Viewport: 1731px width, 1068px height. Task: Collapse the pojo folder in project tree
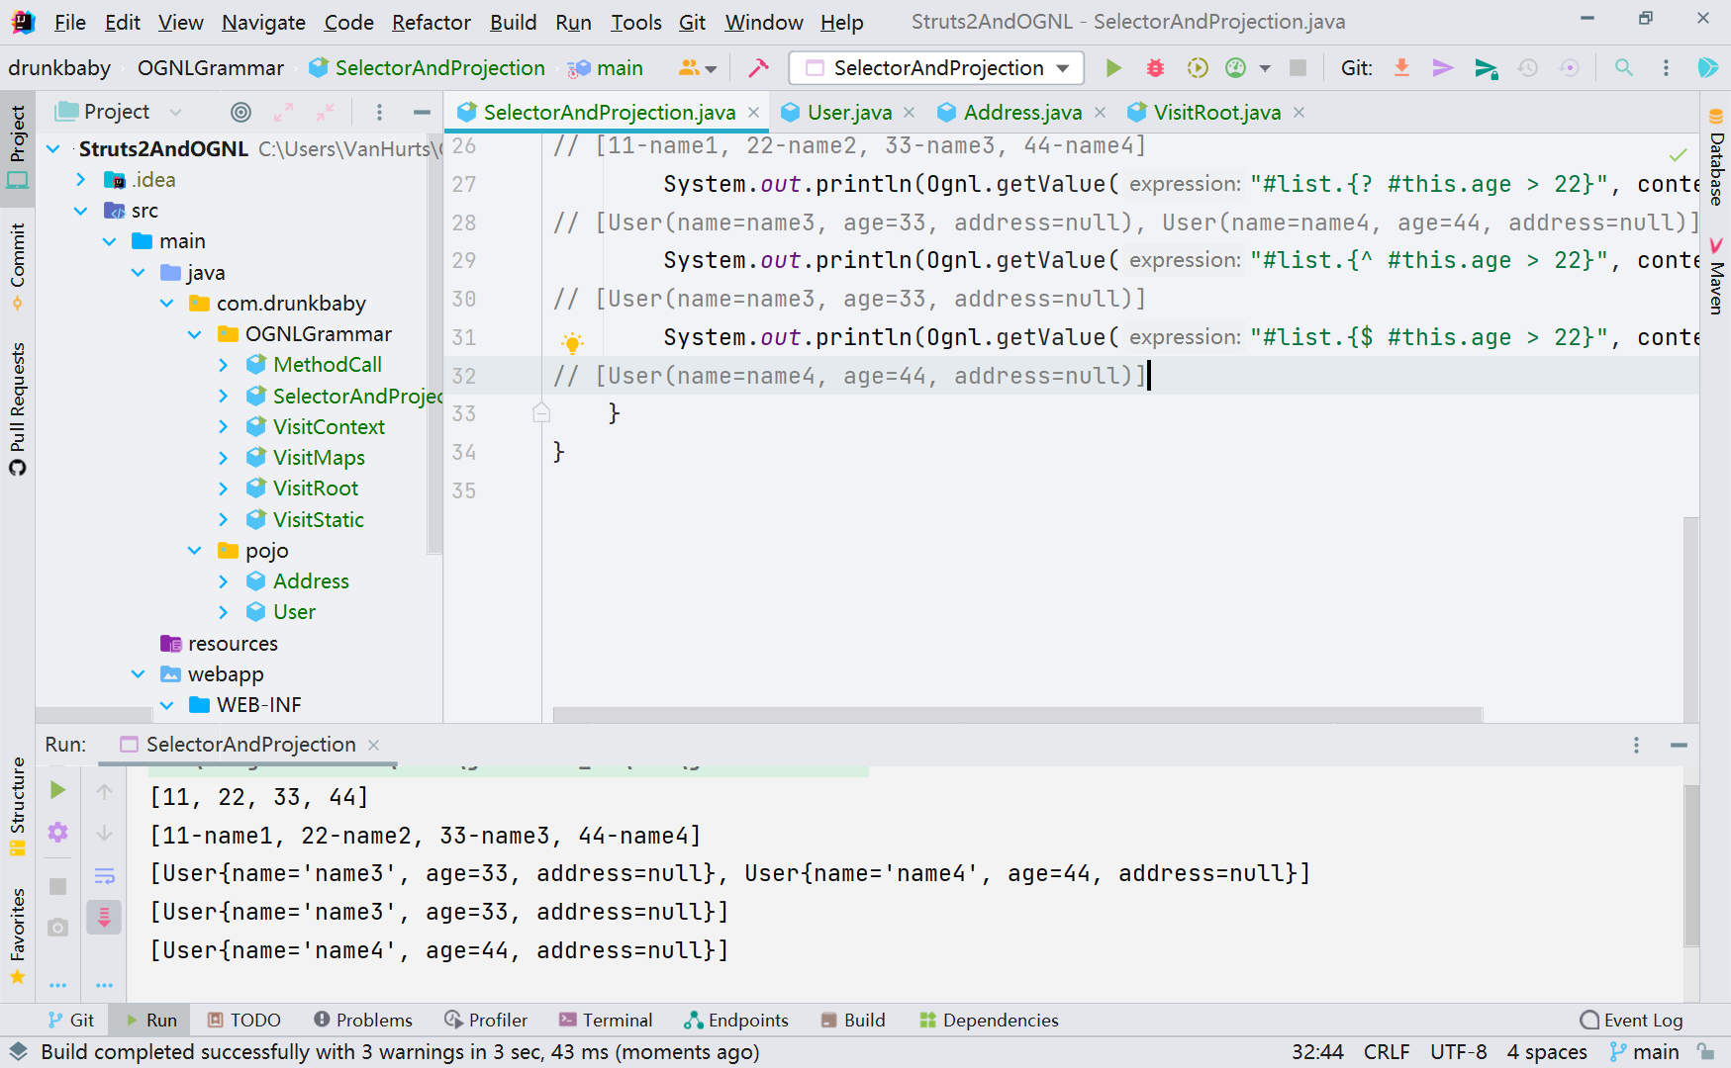click(x=195, y=551)
